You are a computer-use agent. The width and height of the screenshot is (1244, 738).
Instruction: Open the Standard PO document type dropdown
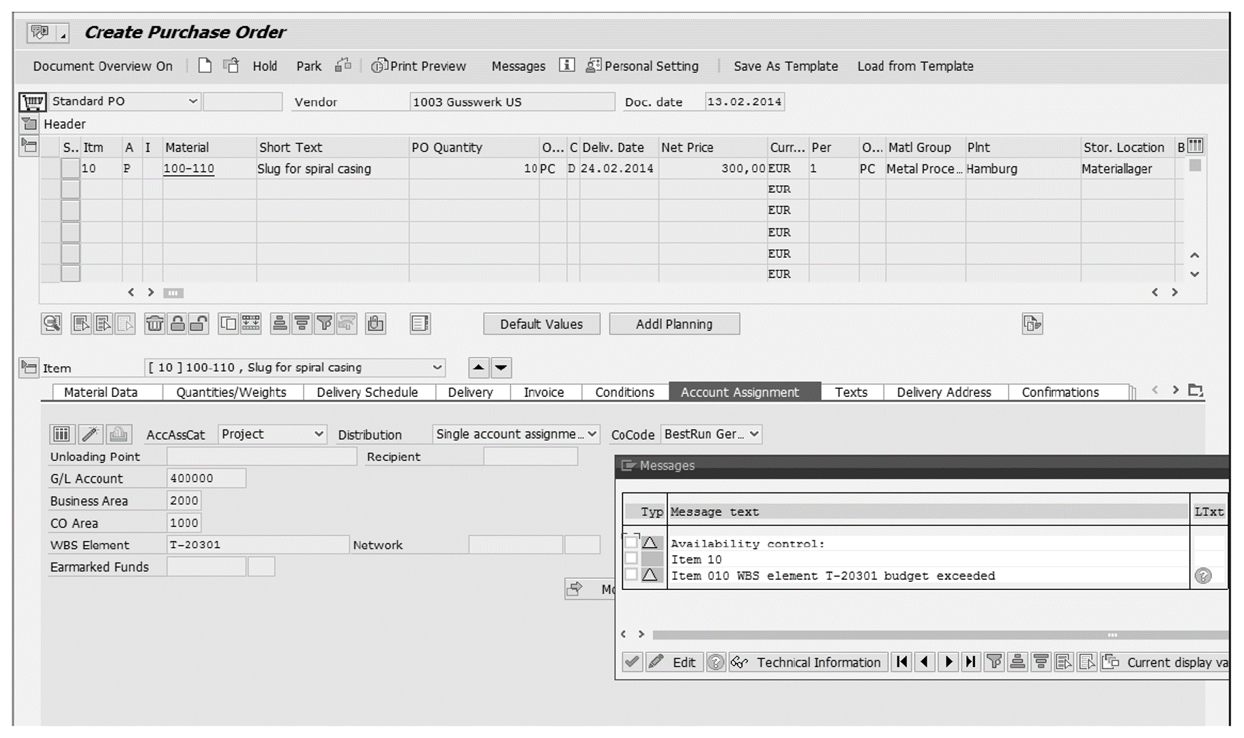click(192, 101)
